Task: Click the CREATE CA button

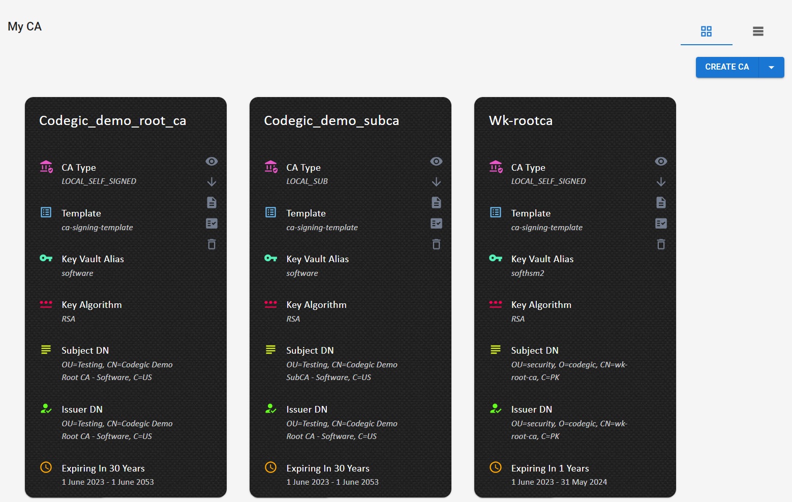Action: (x=726, y=67)
